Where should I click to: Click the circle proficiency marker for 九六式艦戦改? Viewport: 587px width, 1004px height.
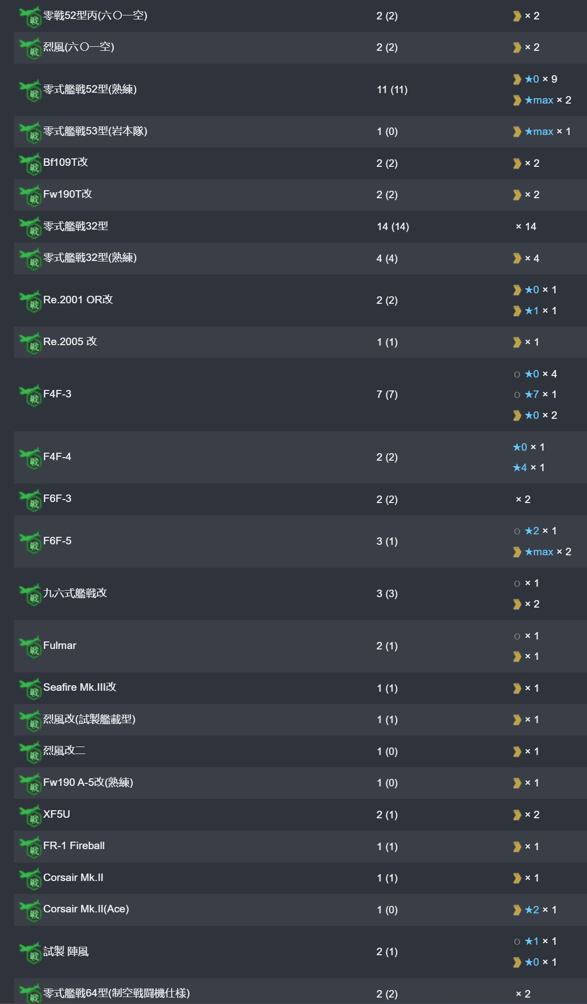click(x=517, y=583)
